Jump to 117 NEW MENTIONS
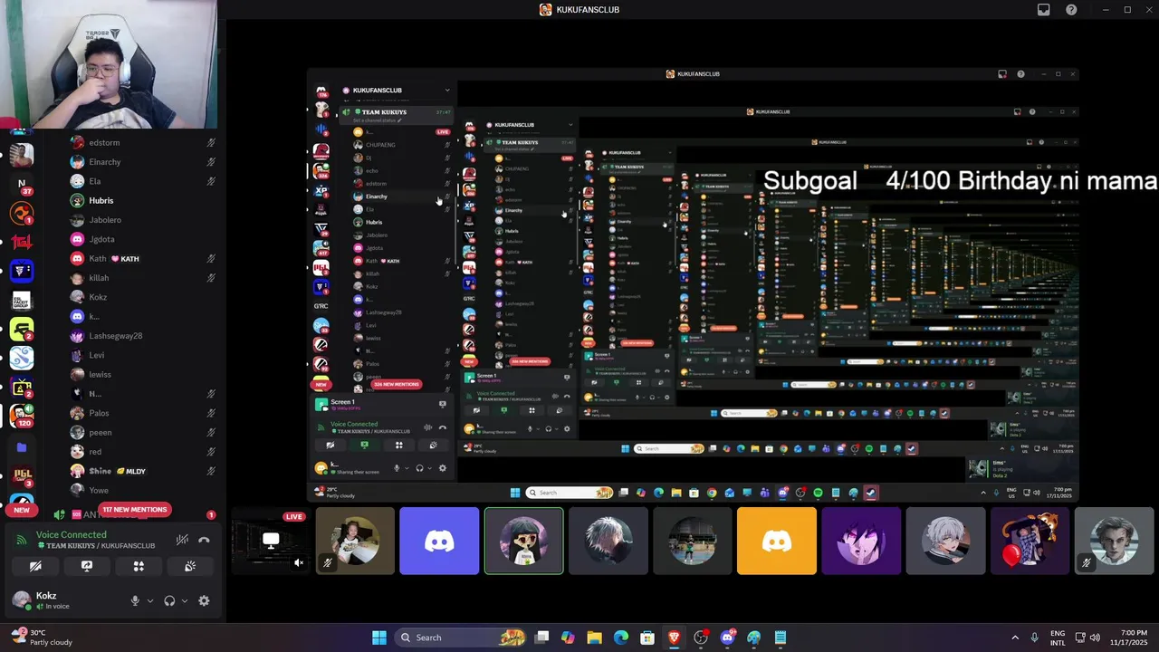 (135, 510)
